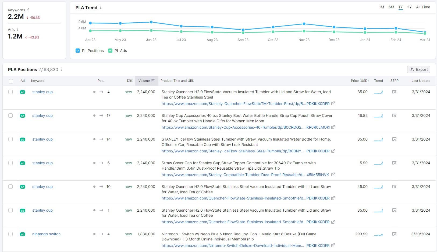Open stanley cup keyword link in position 4 row

pyautogui.click(x=42, y=92)
